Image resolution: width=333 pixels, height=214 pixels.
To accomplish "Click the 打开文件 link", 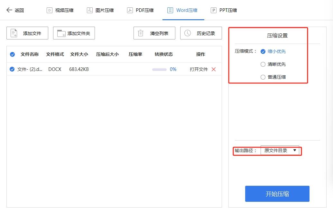I will [199, 69].
